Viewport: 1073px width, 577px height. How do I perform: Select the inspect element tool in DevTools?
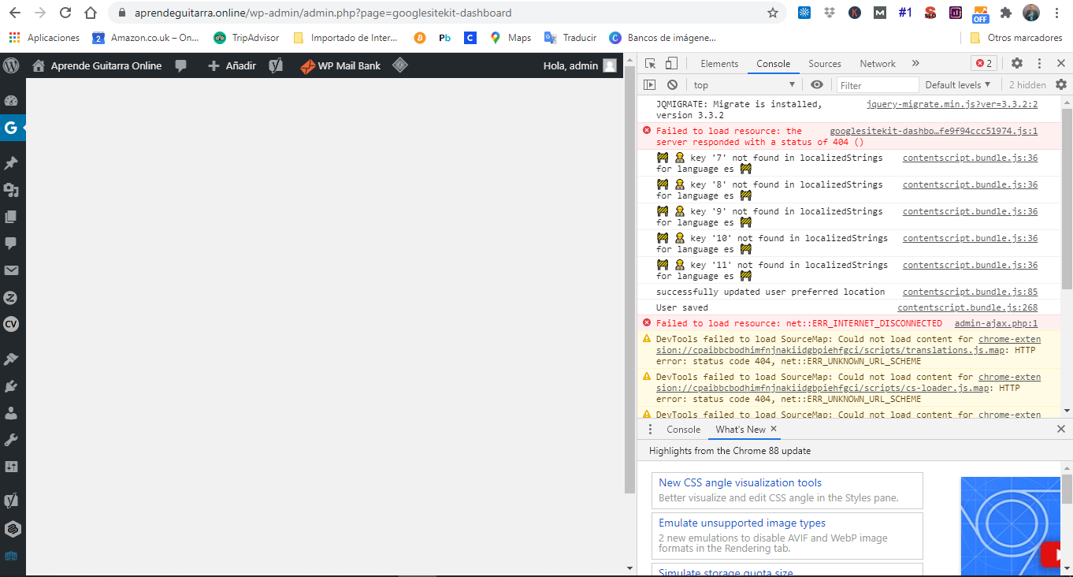coord(651,64)
